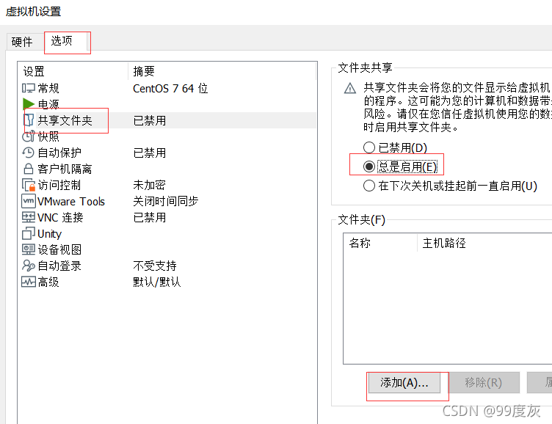552x424 pixels.
Task: Click the 自动保护 clock icon
Action: pos(28,153)
